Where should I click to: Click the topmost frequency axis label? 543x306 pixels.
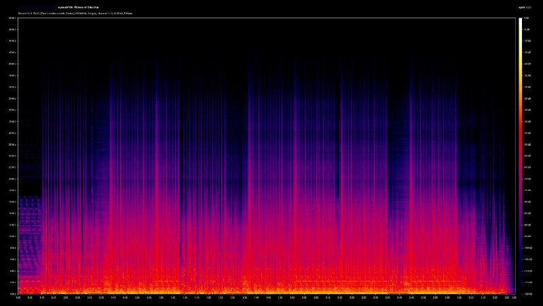13,18
